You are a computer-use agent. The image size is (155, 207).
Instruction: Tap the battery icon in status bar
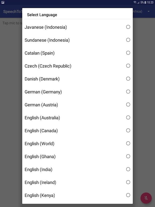click(x=145, y=2)
